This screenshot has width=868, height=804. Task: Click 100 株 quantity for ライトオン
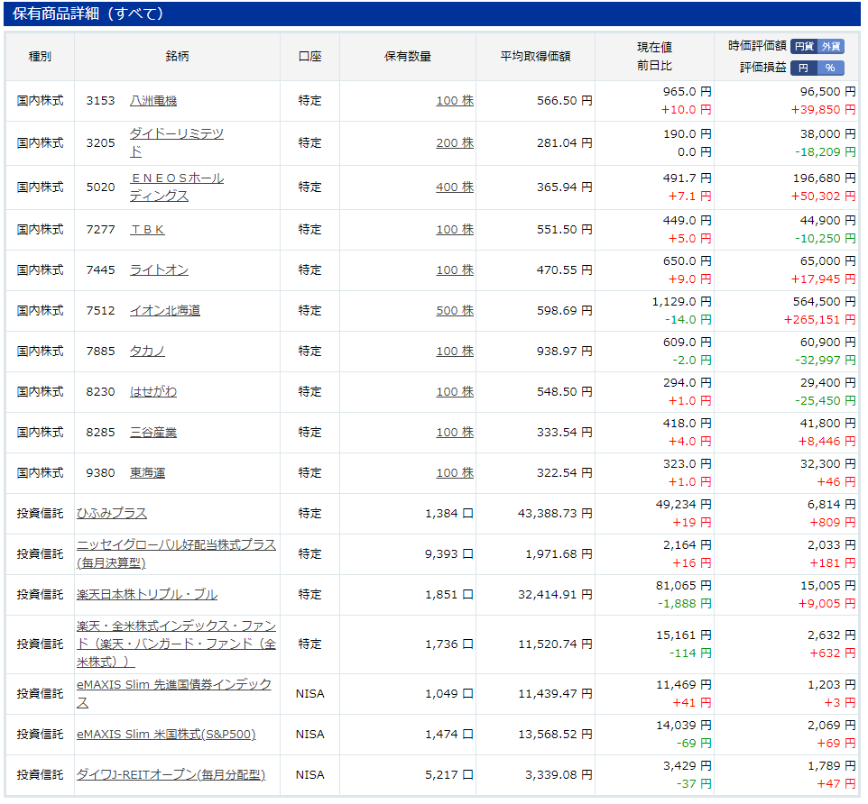click(x=455, y=270)
